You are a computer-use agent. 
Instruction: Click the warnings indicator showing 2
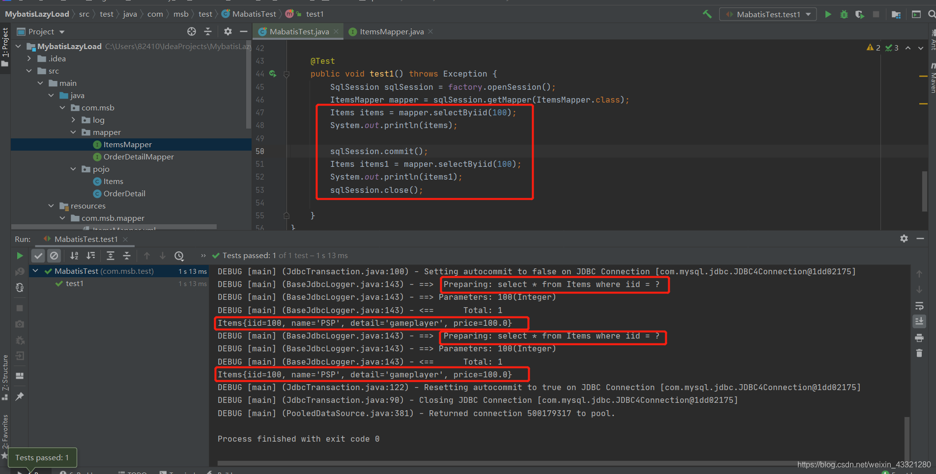pyautogui.click(x=873, y=48)
